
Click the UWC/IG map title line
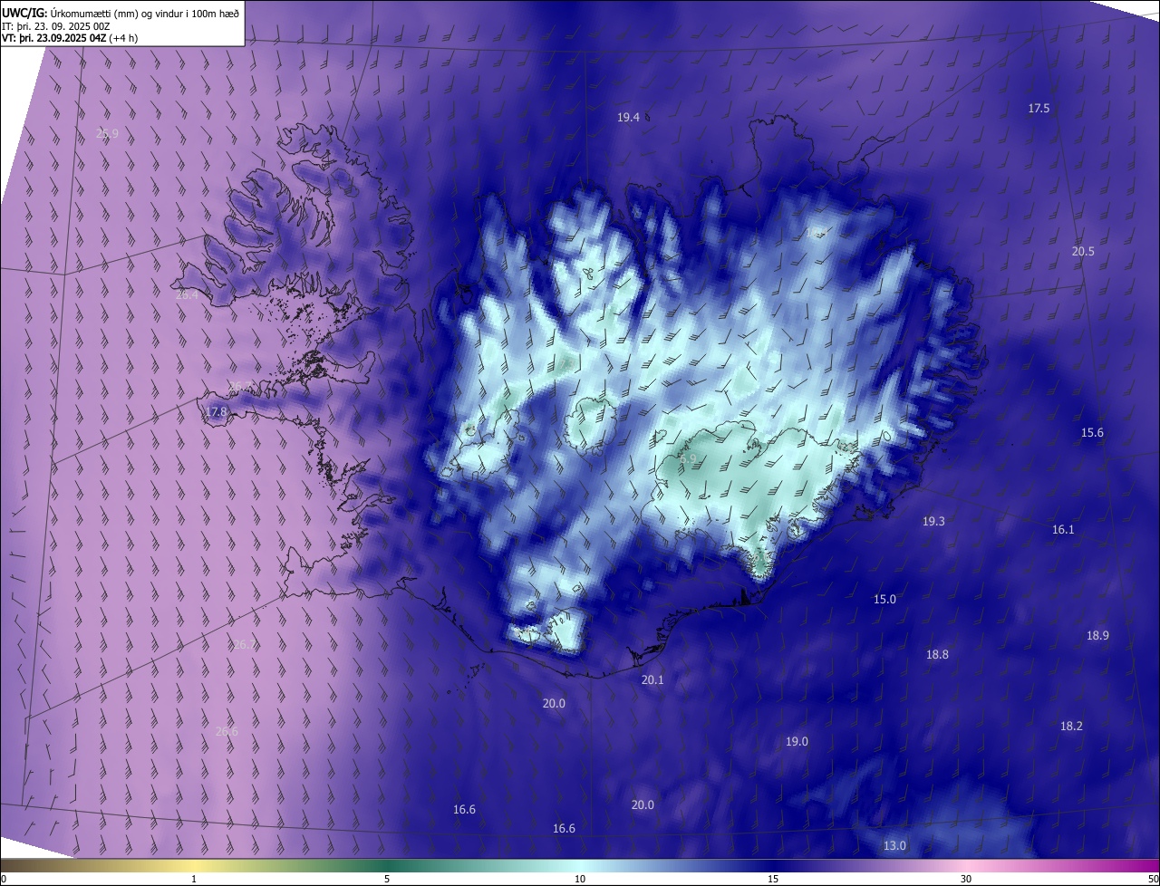[x=121, y=12]
